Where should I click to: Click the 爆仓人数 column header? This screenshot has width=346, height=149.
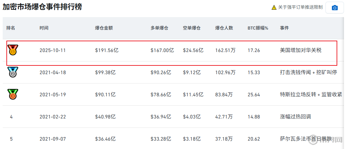pos(224,28)
